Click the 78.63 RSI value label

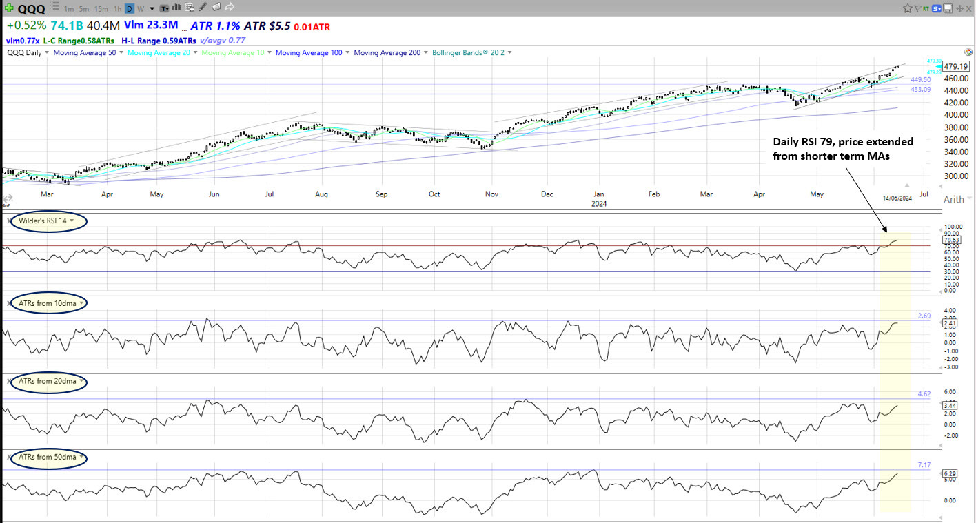point(953,240)
